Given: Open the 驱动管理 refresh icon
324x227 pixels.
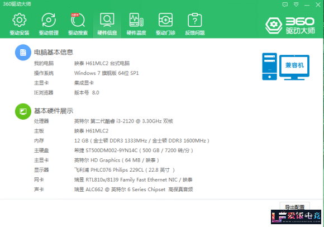Looking at the screenshot, I should point(49,20).
